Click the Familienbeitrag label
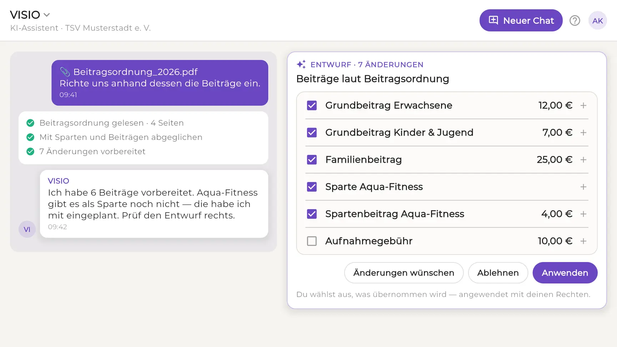 coord(363,160)
